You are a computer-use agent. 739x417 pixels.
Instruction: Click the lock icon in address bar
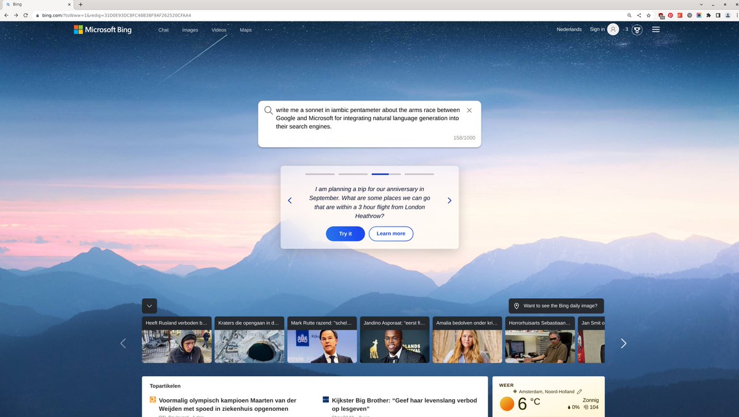(37, 15)
